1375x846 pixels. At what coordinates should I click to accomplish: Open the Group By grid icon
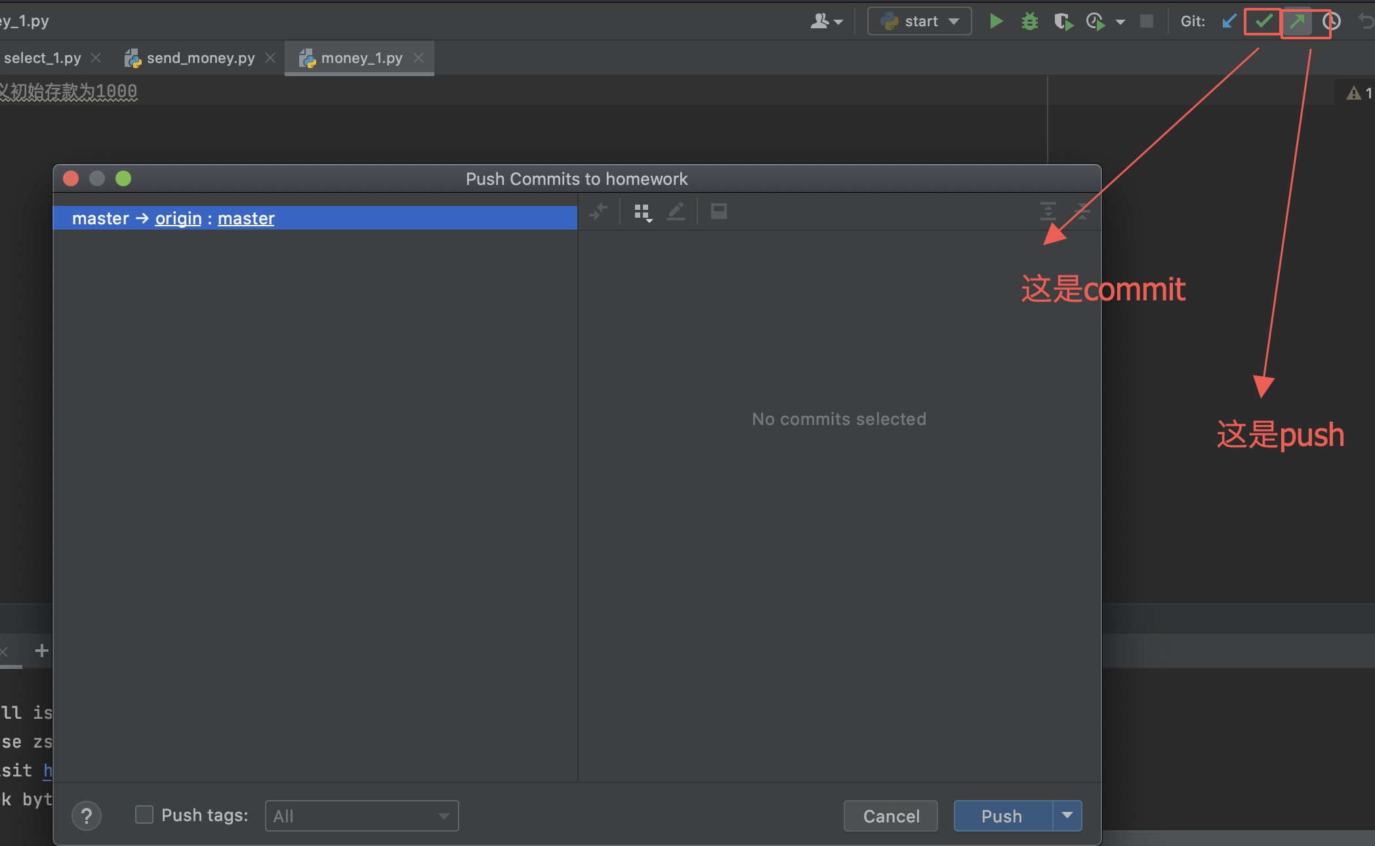pos(642,212)
